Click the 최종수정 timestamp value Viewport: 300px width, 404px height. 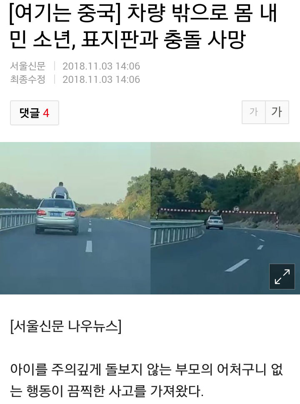(x=101, y=80)
